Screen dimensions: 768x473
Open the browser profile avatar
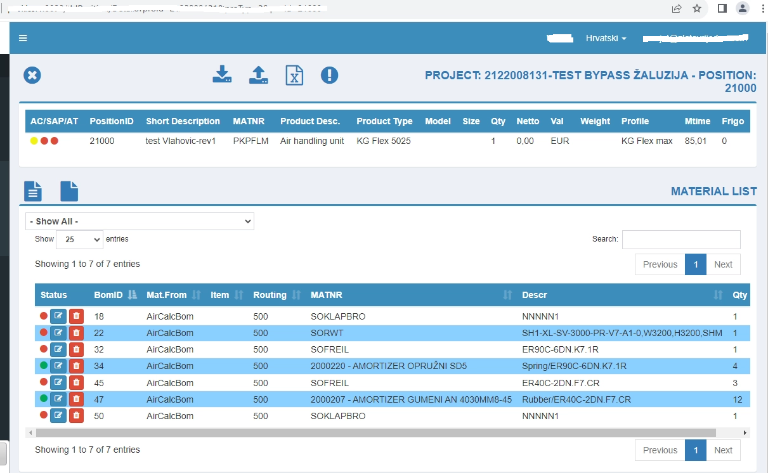(742, 8)
